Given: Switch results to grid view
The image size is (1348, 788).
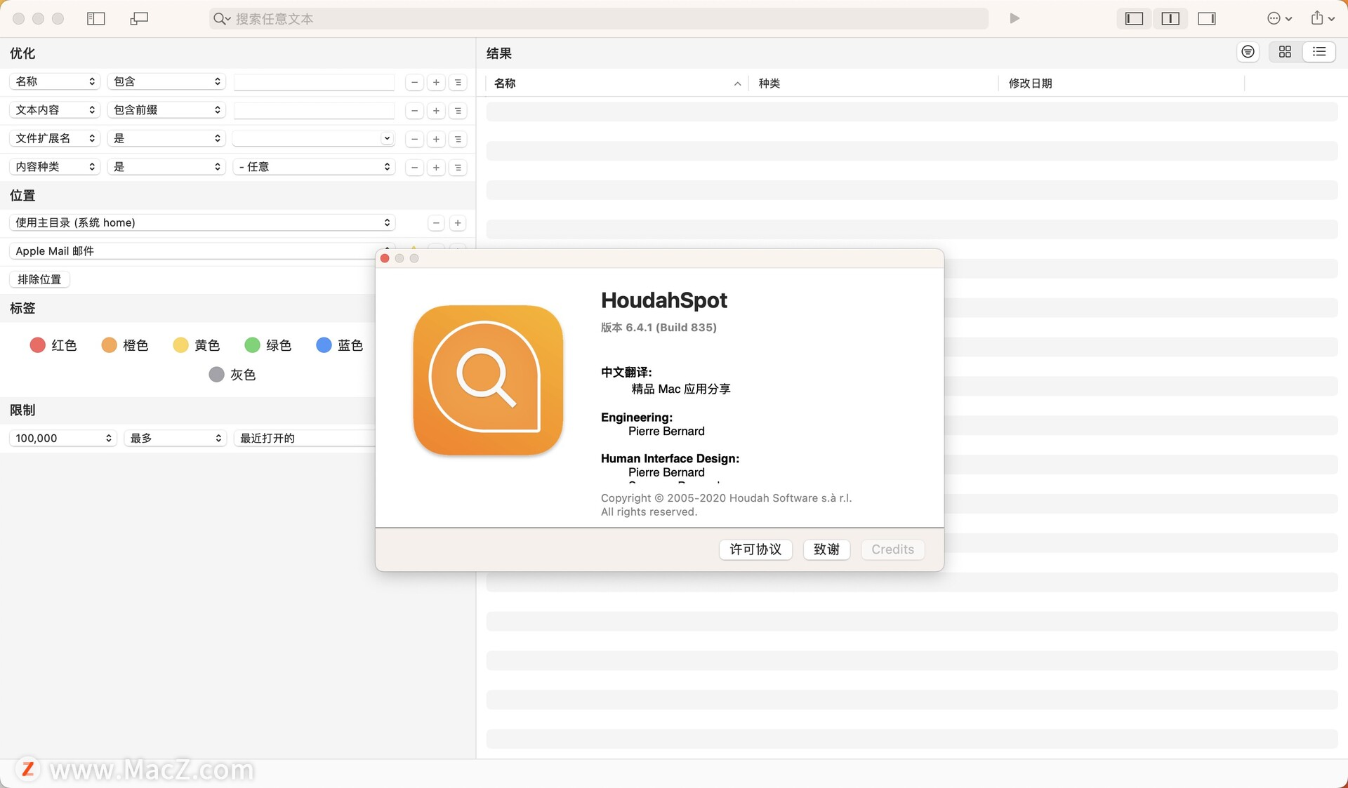Looking at the screenshot, I should click(x=1285, y=52).
